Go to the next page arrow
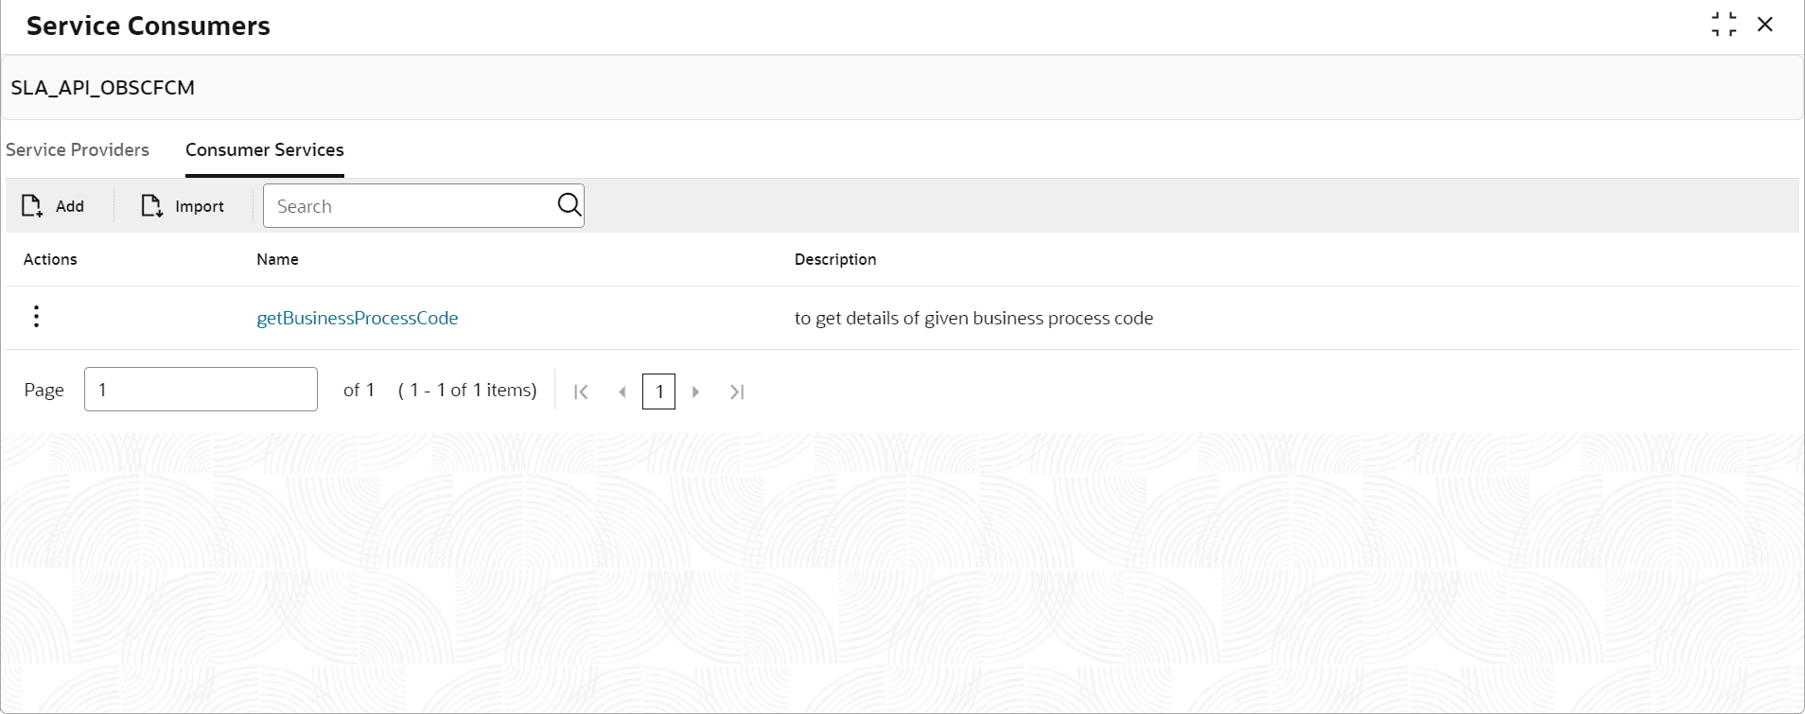 pos(695,392)
